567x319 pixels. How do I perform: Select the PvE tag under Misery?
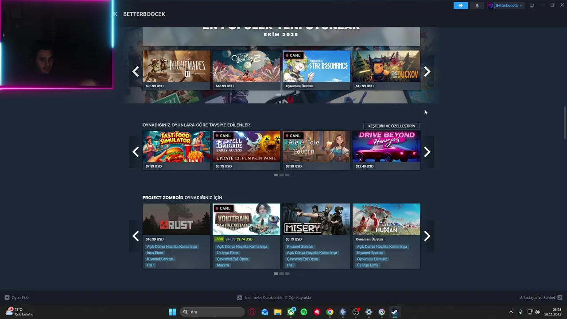290,265
